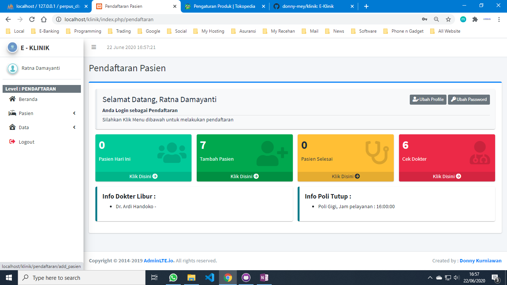507x285 pixels.
Task: Expand the Pasien menu chevron
Action: pyautogui.click(x=74, y=113)
